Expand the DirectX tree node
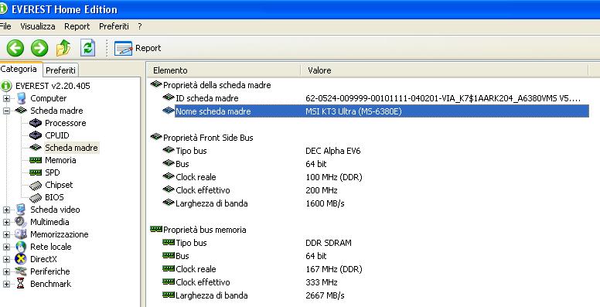This screenshot has height=307, width=600. click(6, 259)
